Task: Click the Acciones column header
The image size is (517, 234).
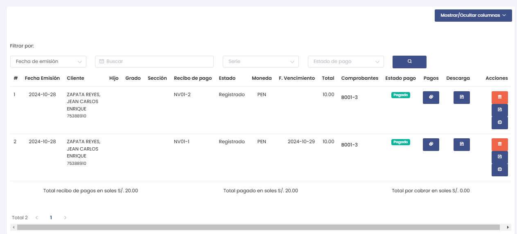Action: point(497,78)
